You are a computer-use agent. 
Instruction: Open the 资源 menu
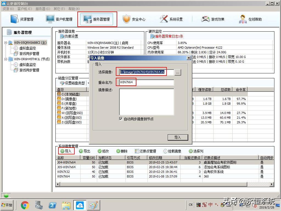point(8,9)
